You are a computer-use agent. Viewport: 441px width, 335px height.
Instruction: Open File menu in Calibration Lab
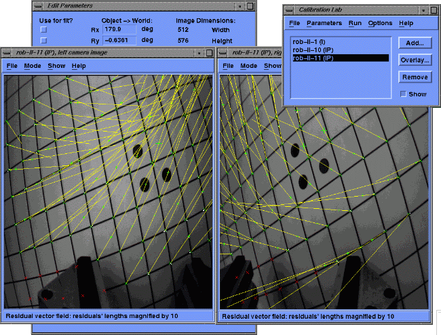[294, 23]
